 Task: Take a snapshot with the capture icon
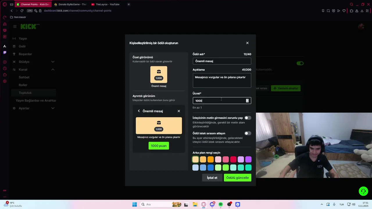[x=328, y=11]
